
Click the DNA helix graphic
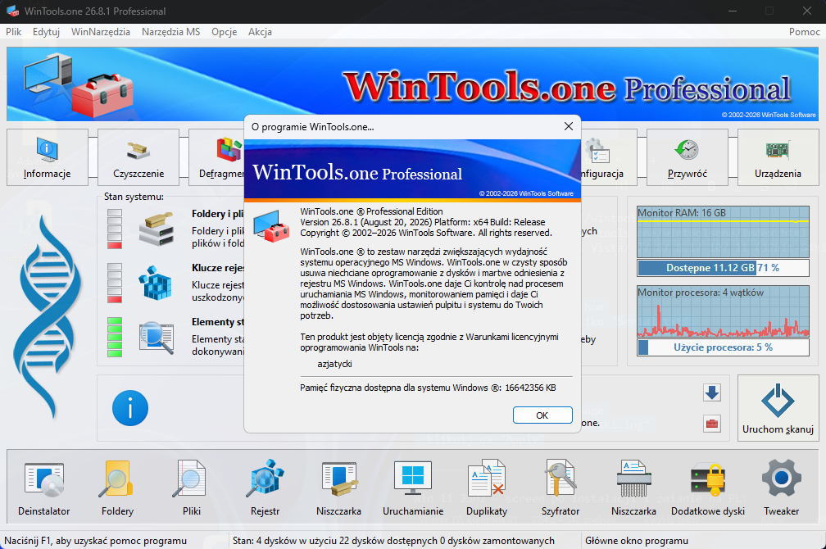click(48, 318)
